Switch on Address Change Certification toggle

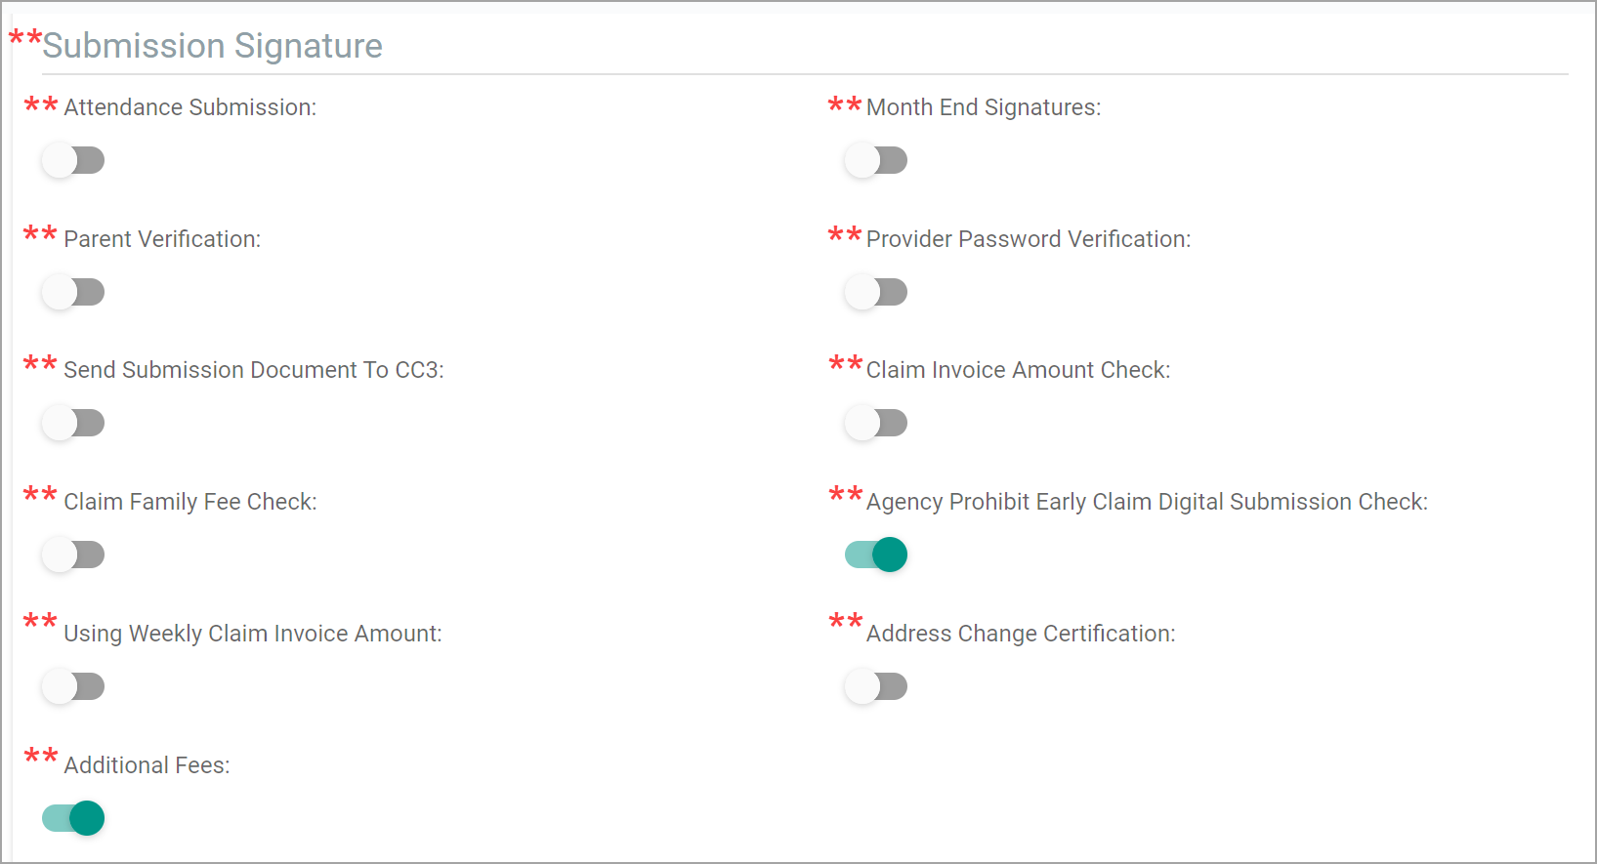click(x=876, y=686)
